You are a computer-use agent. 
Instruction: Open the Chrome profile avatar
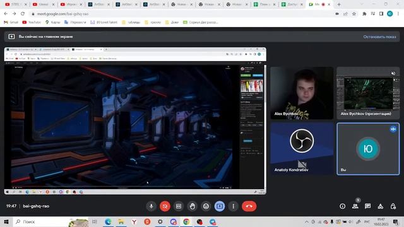coord(390,14)
